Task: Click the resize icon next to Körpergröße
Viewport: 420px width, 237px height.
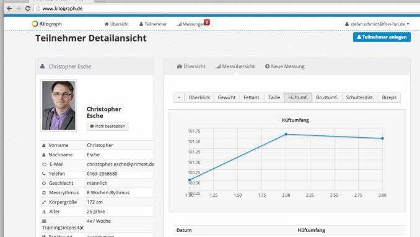Action: [x=44, y=202]
